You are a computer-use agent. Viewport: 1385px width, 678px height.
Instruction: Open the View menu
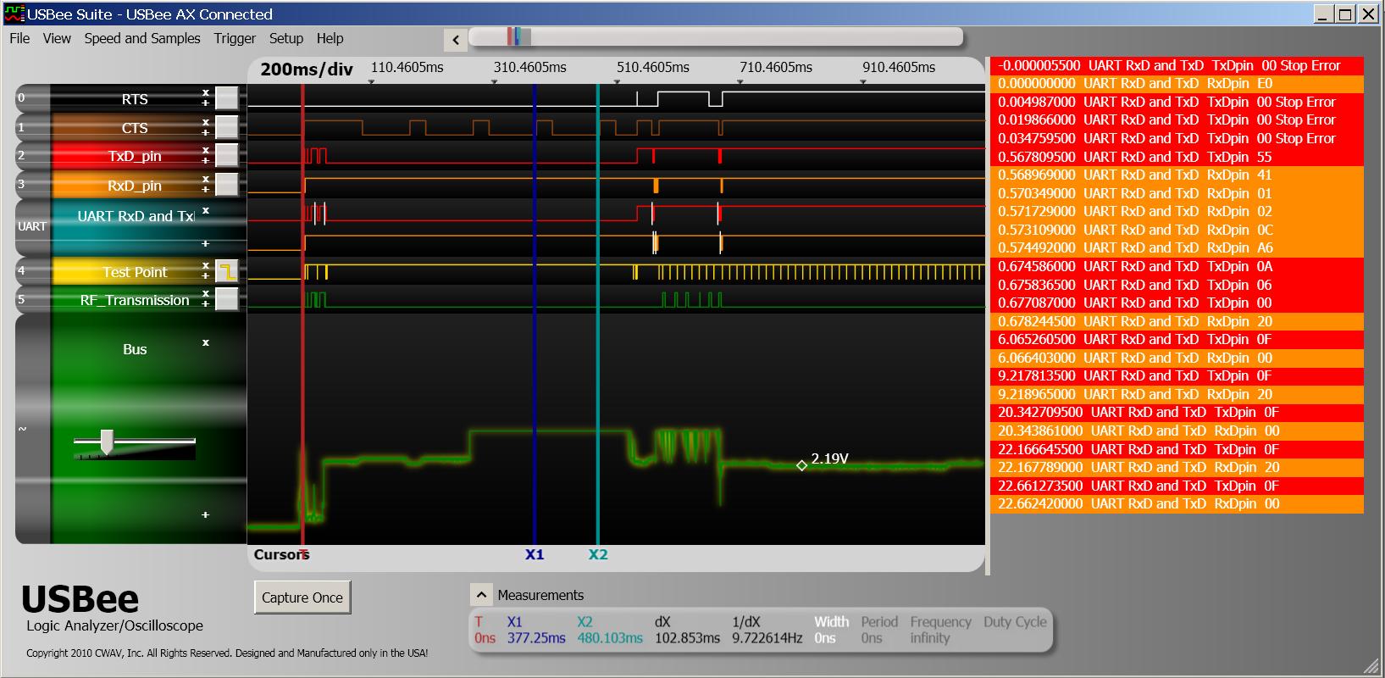pos(57,38)
